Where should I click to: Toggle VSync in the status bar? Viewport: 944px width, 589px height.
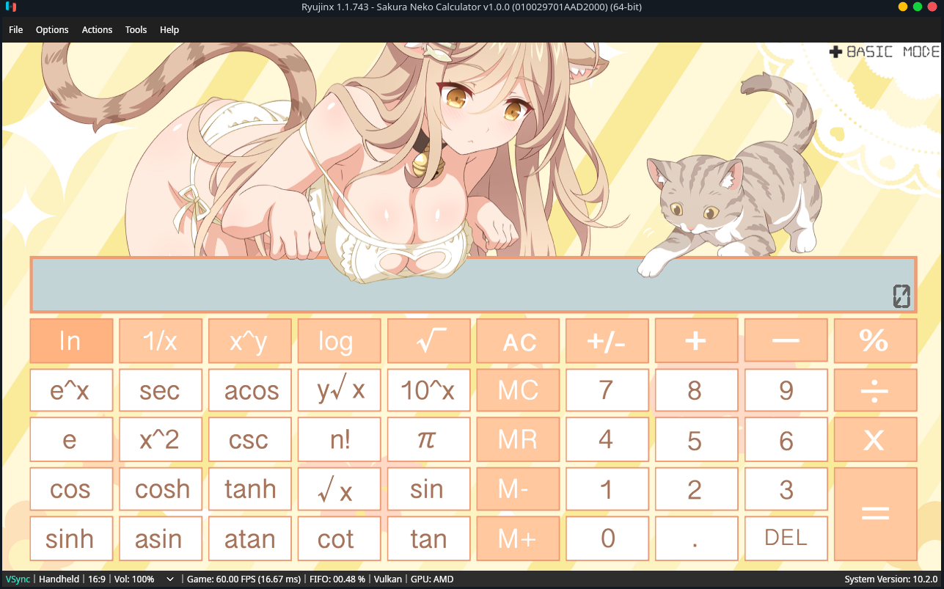[15, 579]
